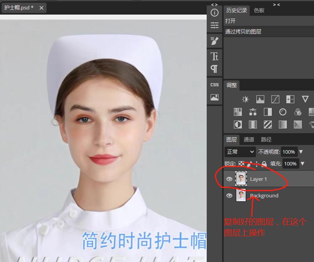Add a Vibrance adjustment layer

coord(305,99)
